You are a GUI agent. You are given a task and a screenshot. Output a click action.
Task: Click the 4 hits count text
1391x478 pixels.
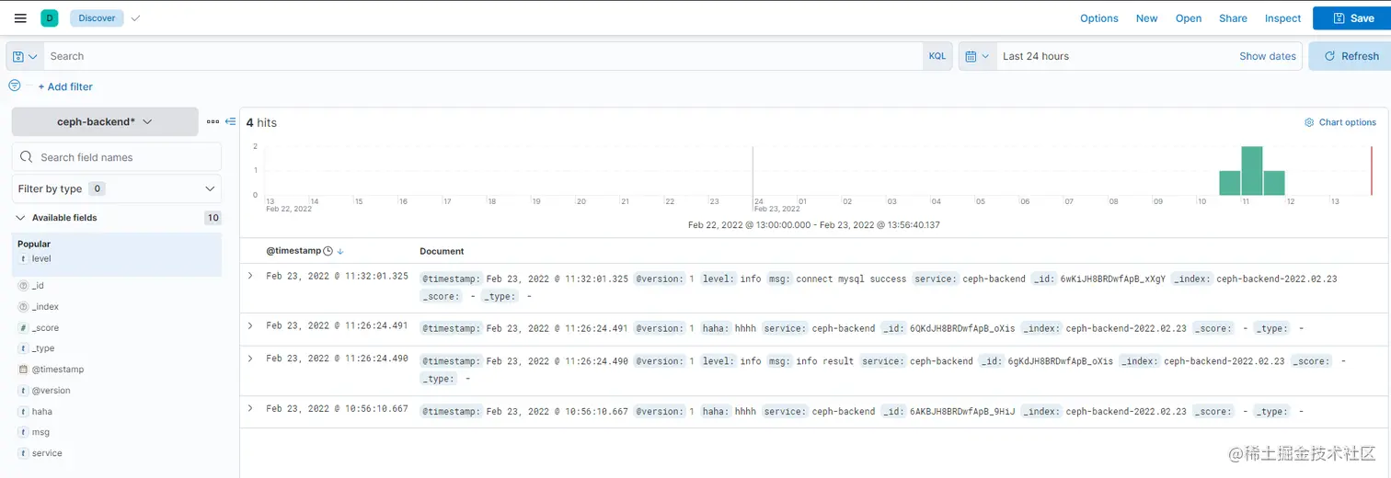pos(261,122)
